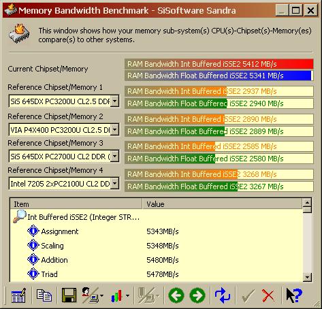Open the user-computer icon dropdown arrow
Image resolution: width=322 pixels, height=309 pixels.
pos(101,295)
